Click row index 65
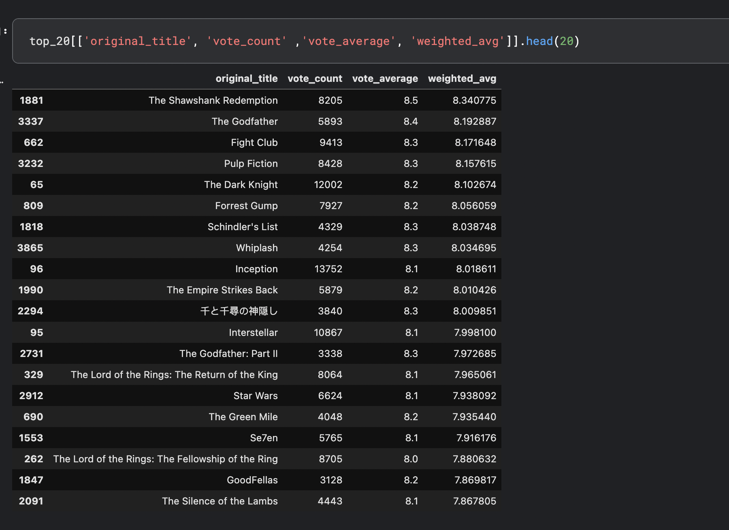The image size is (729, 530). [x=36, y=184]
